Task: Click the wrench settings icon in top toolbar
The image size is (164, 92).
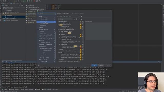Action: point(37,1)
